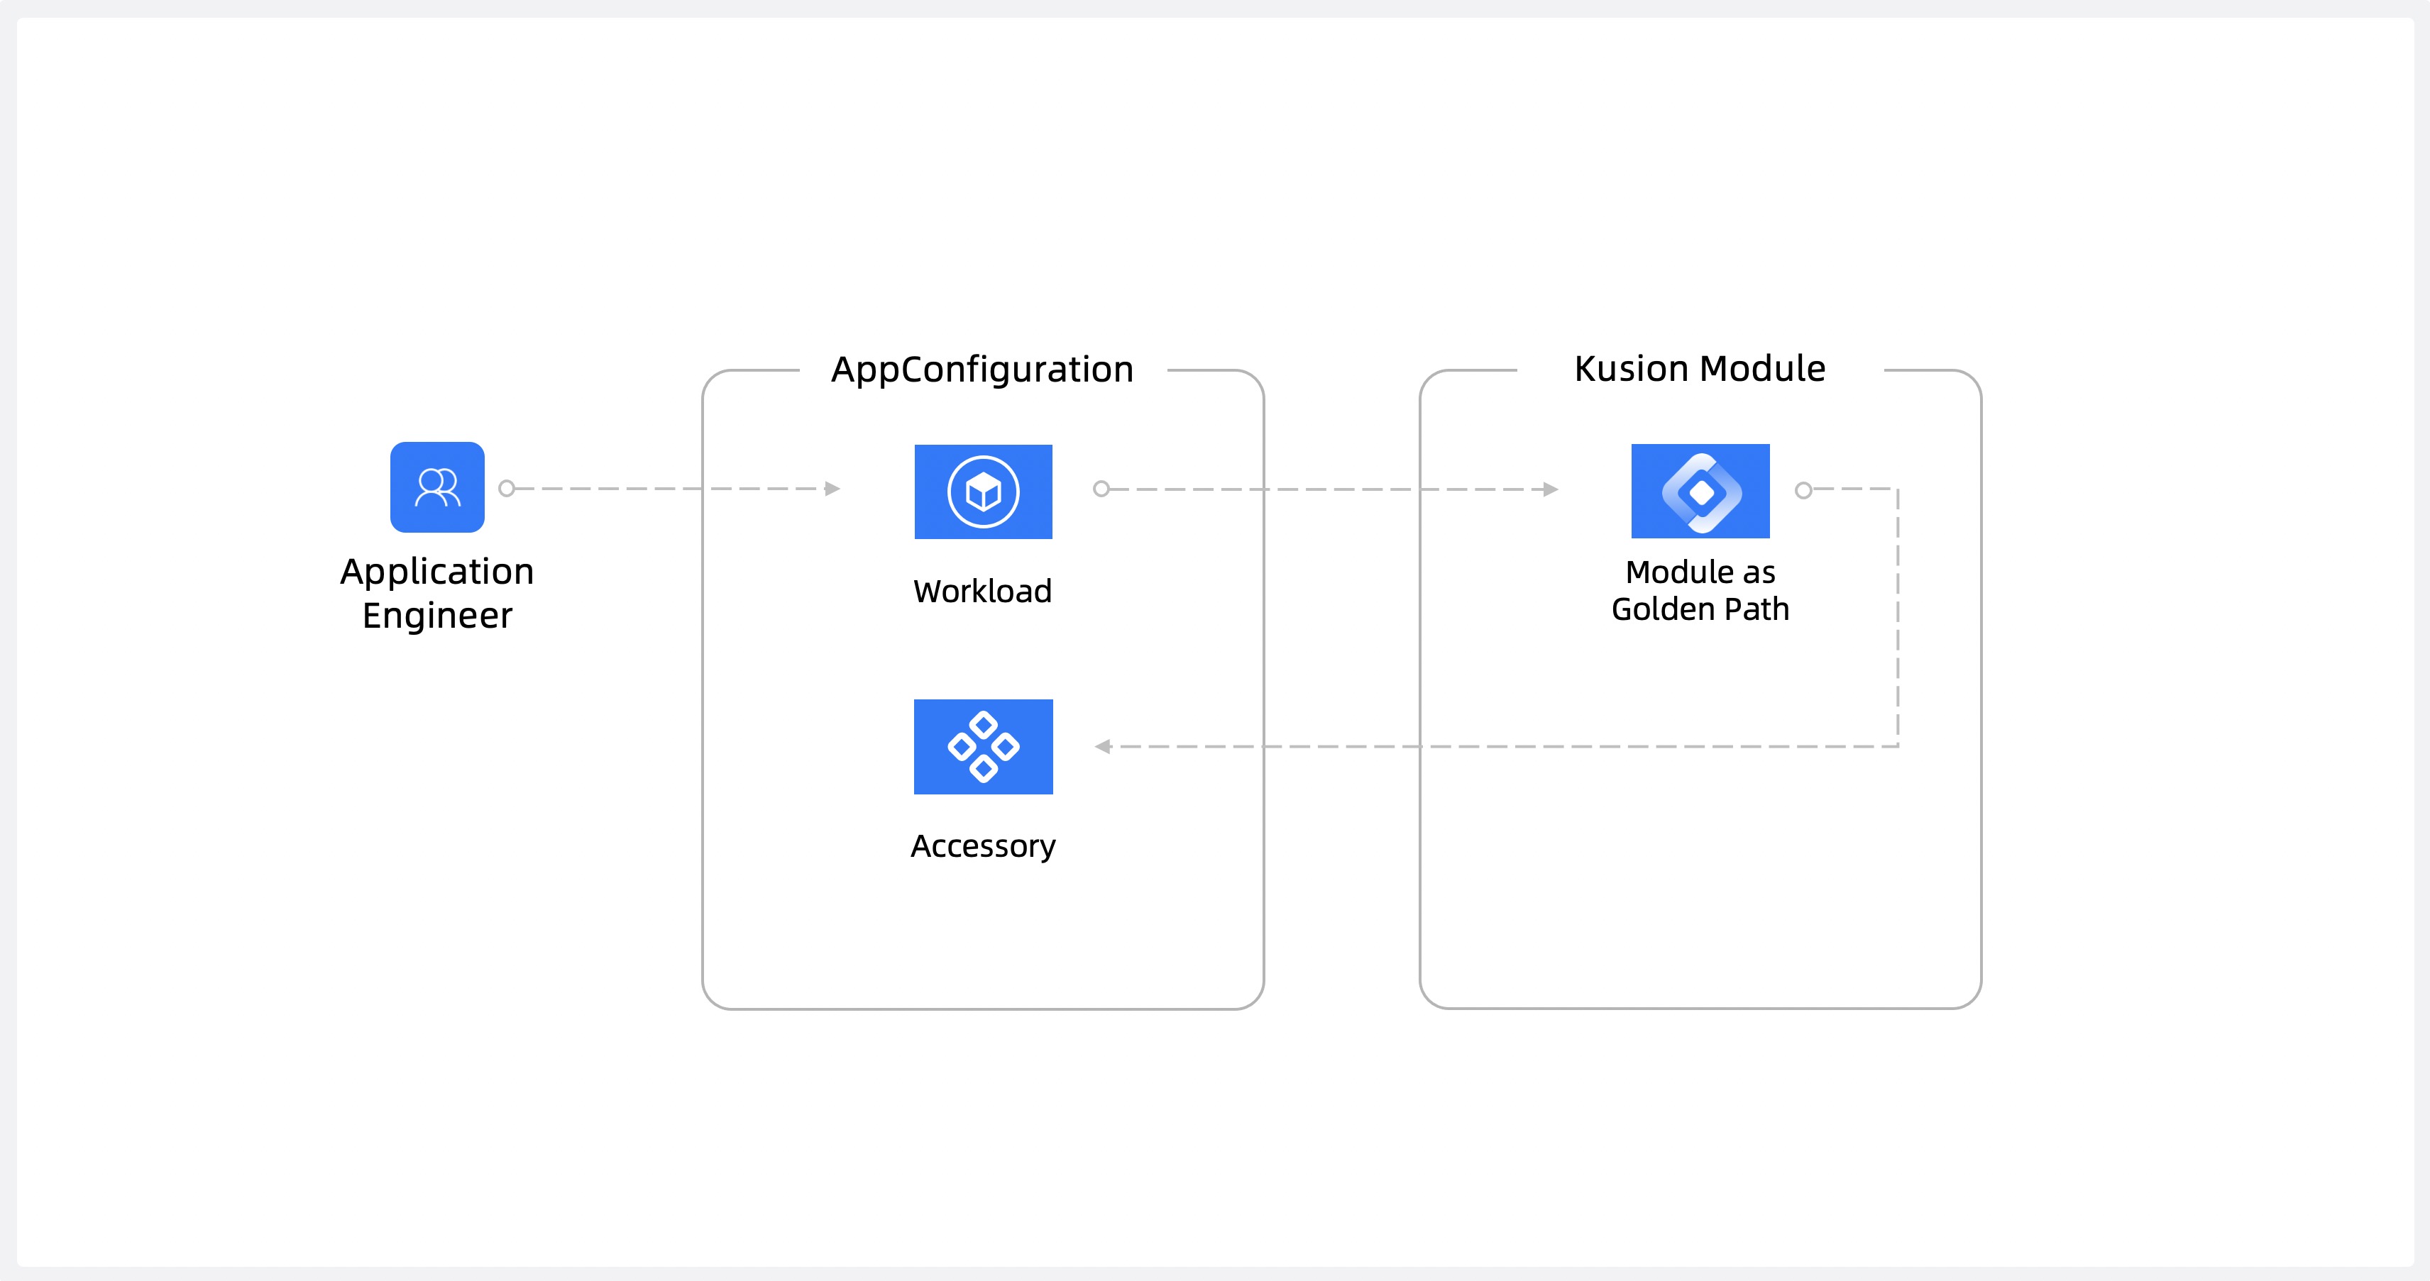2430x1281 pixels.
Task: Select the Workload cube icon
Action: [x=983, y=491]
